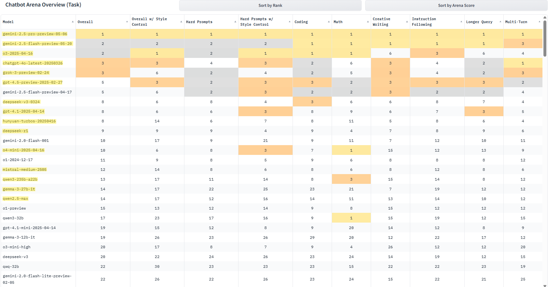The height and width of the screenshot is (287, 548).
Task: Select gemini-2.5-flash-preview-04-17 model name
Action: [x=37, y=92]
